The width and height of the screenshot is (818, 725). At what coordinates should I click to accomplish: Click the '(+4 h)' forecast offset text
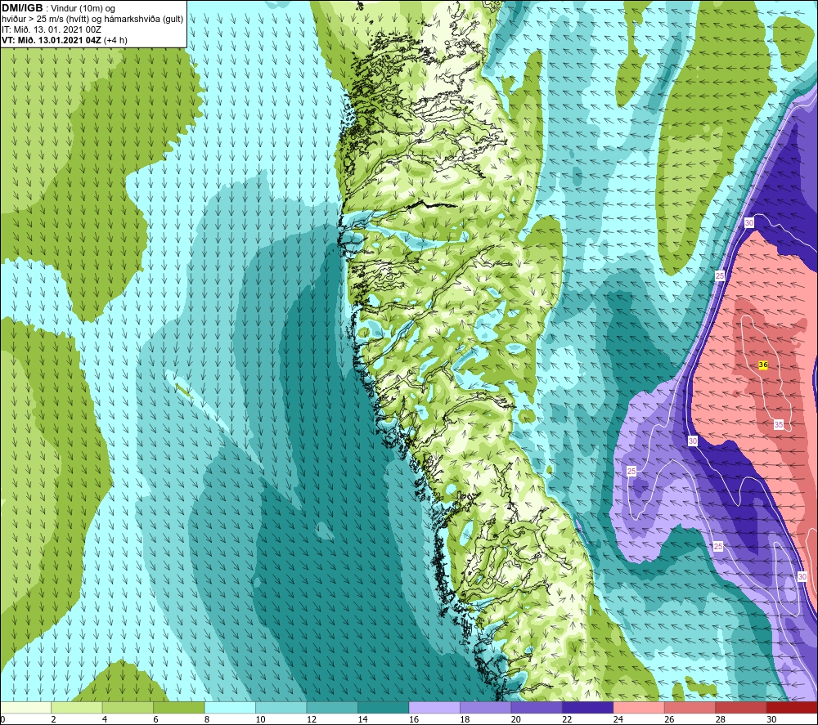point(116,40)
